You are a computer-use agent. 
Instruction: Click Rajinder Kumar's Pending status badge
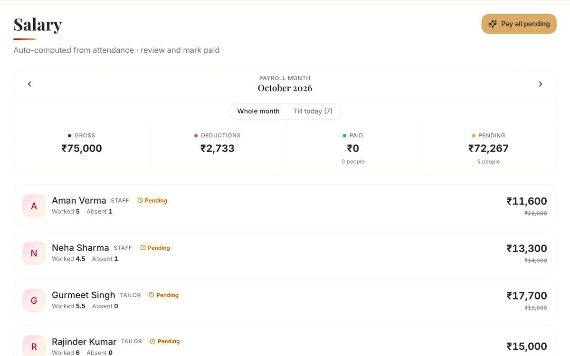pos(165,341)
